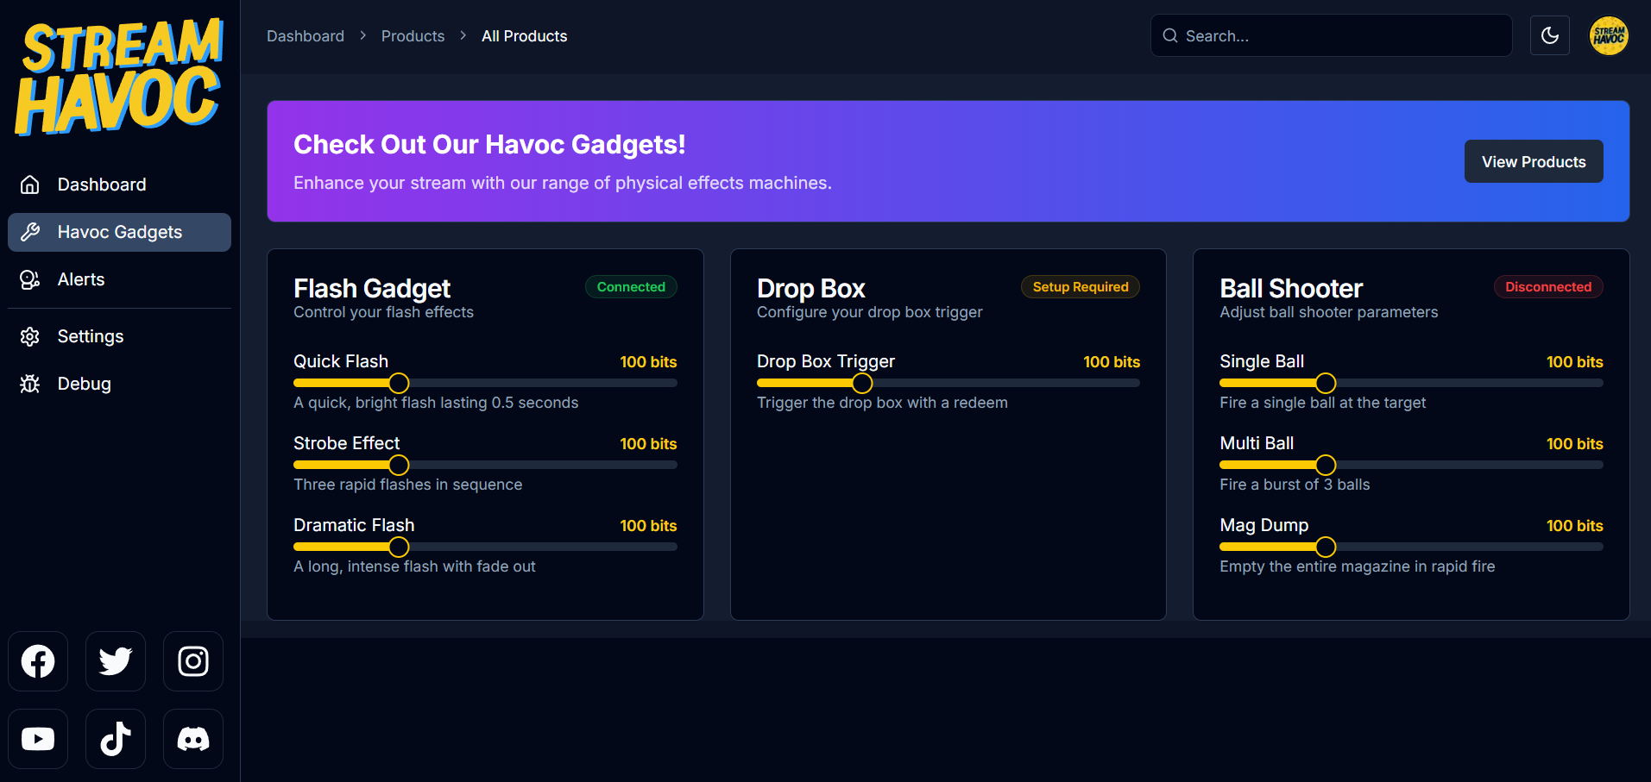Click the Strobe Effect label
The height and width of the screenshot is (782, 1651).
coord(346,443)
